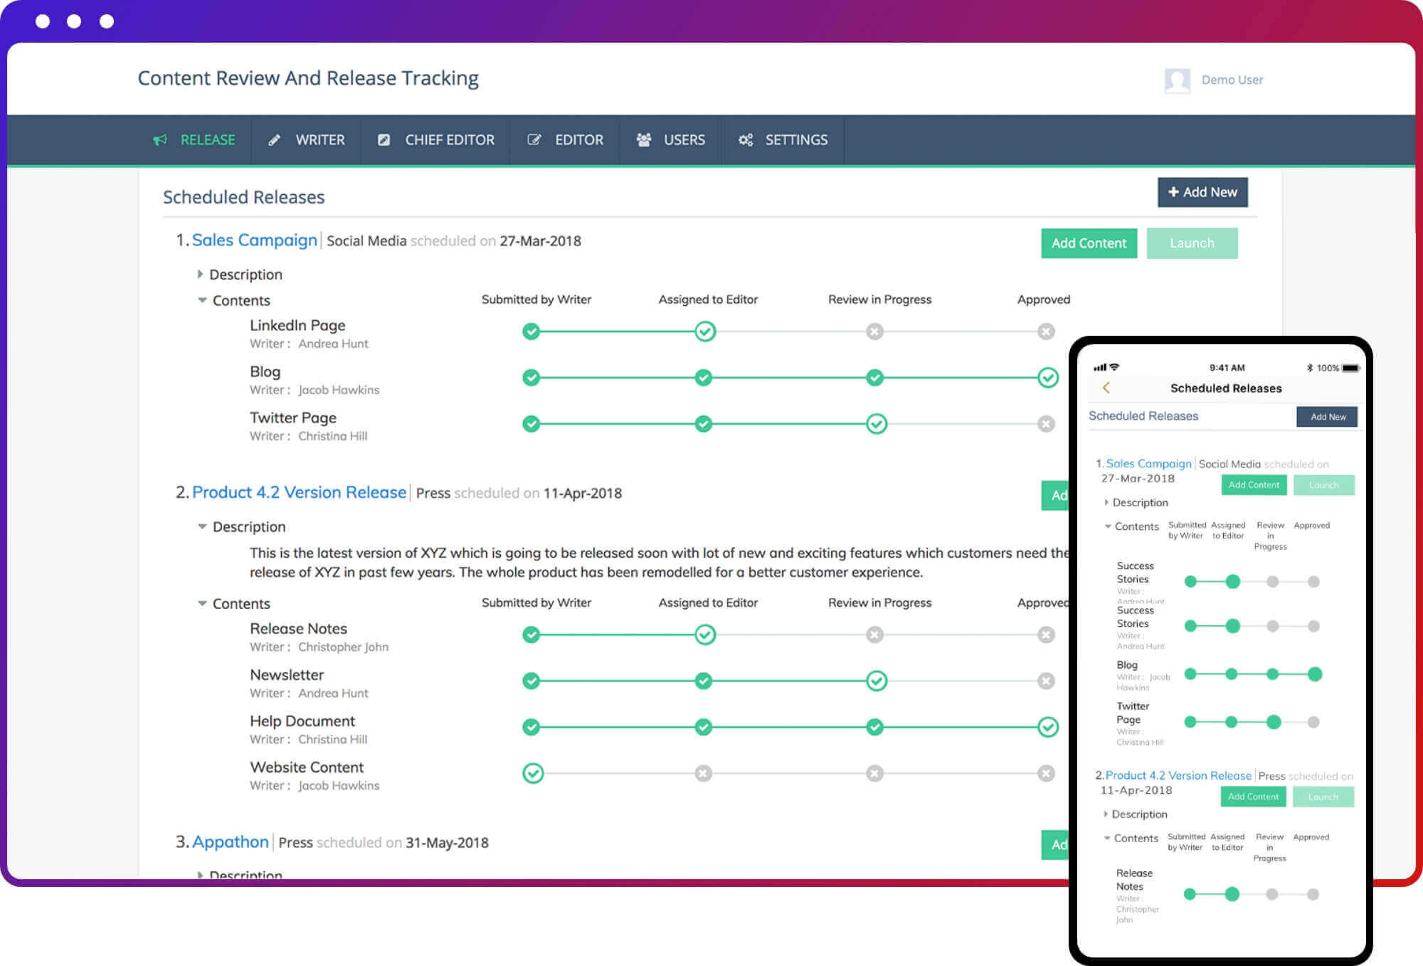Tap Add New in the mobile preview
Viewport: 1423px width, 966px height.
pos(1327,417)
